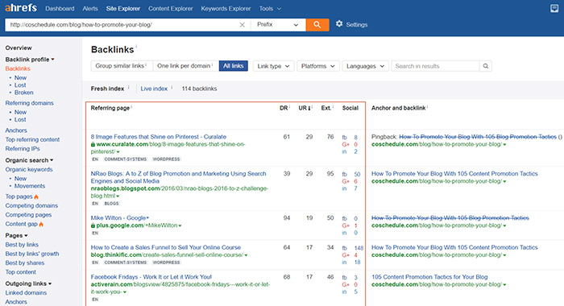
Task: Click the fb count 148 in the thinkific row
Action: click(x=359, y=248)
